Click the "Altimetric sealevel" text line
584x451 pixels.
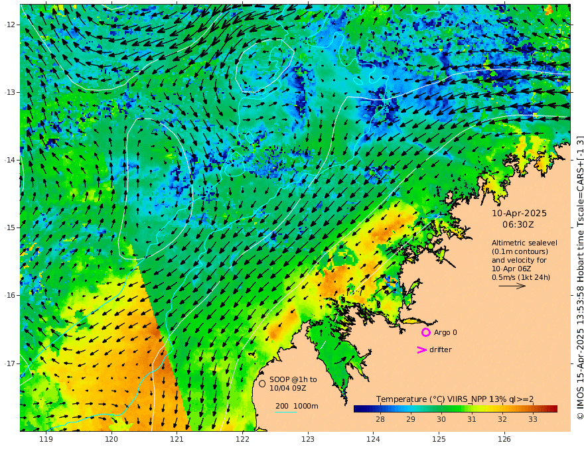coord(524,243)
